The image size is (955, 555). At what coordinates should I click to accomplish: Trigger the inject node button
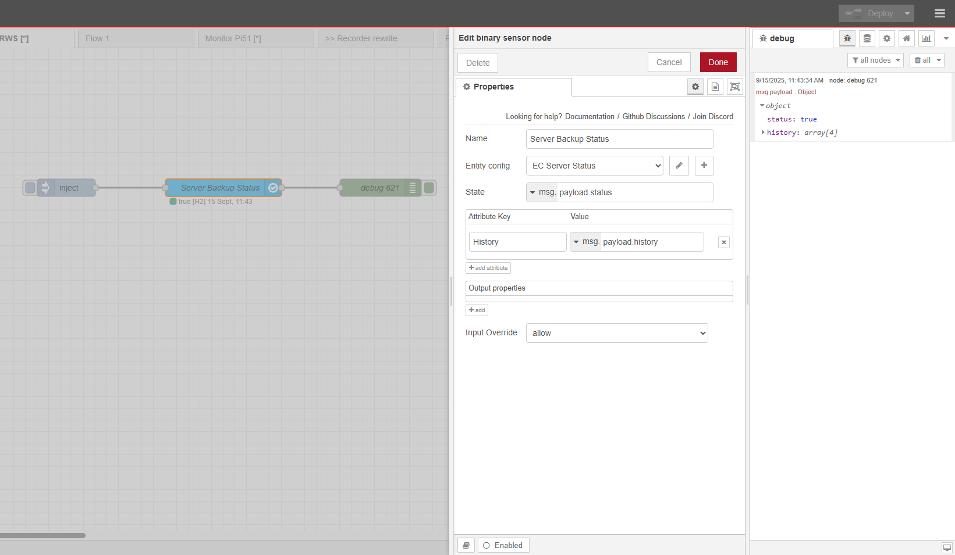[30, 188]
